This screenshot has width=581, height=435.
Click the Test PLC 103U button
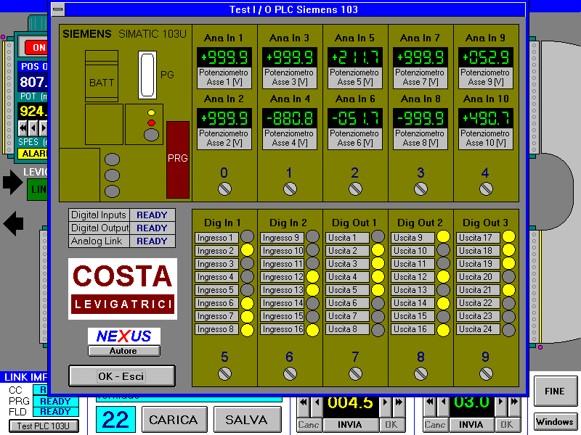[x=44, y=426]
